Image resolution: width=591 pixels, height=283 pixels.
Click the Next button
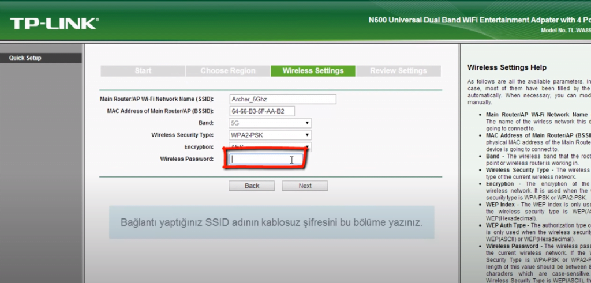[305, 186]
